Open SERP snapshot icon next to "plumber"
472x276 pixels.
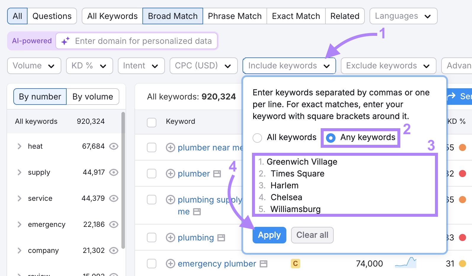point(218,174)
